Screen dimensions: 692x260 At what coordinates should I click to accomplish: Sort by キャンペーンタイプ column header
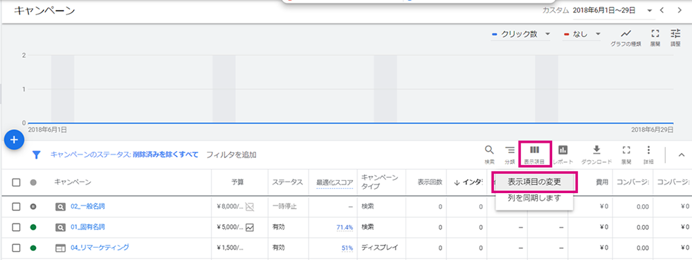coord(380,182)
